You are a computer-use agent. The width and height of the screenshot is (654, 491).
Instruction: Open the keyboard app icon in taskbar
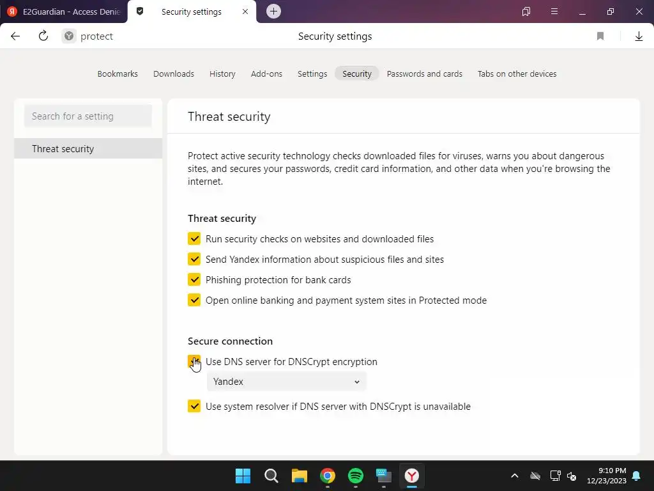pos(384,476)
